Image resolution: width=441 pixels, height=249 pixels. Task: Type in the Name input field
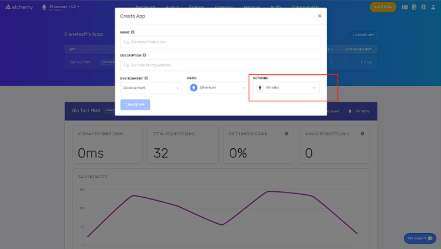220,42
